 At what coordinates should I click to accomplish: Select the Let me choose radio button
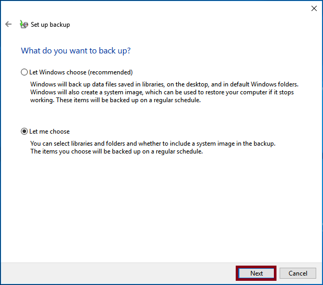pyautogui.click(x=24, y=131)
